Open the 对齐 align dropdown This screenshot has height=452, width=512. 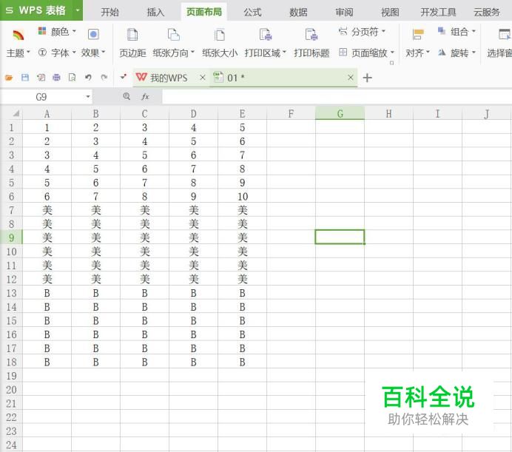coord(417,53)
